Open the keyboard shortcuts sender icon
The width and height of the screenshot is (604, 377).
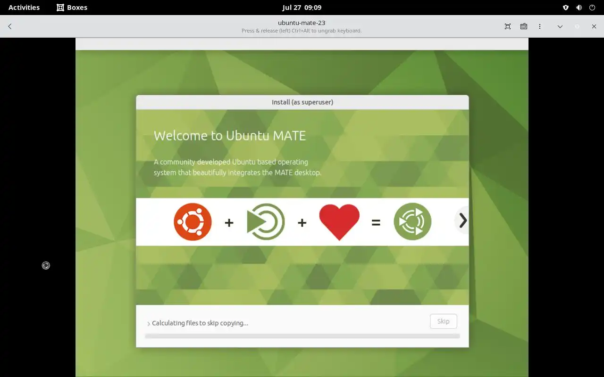click(524, 26)
